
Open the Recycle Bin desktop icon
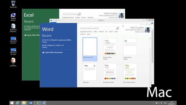point(13,4)
